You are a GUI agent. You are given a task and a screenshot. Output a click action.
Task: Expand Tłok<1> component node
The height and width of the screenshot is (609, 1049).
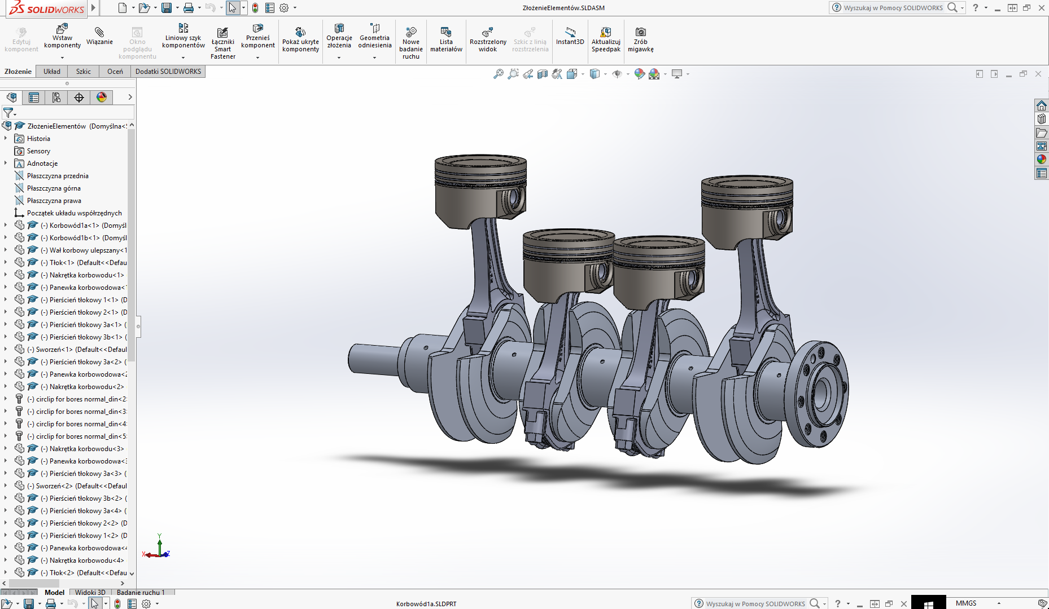coord(6,262)
